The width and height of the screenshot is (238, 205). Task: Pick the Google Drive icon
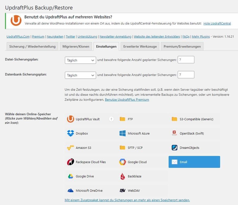point(70,176)
